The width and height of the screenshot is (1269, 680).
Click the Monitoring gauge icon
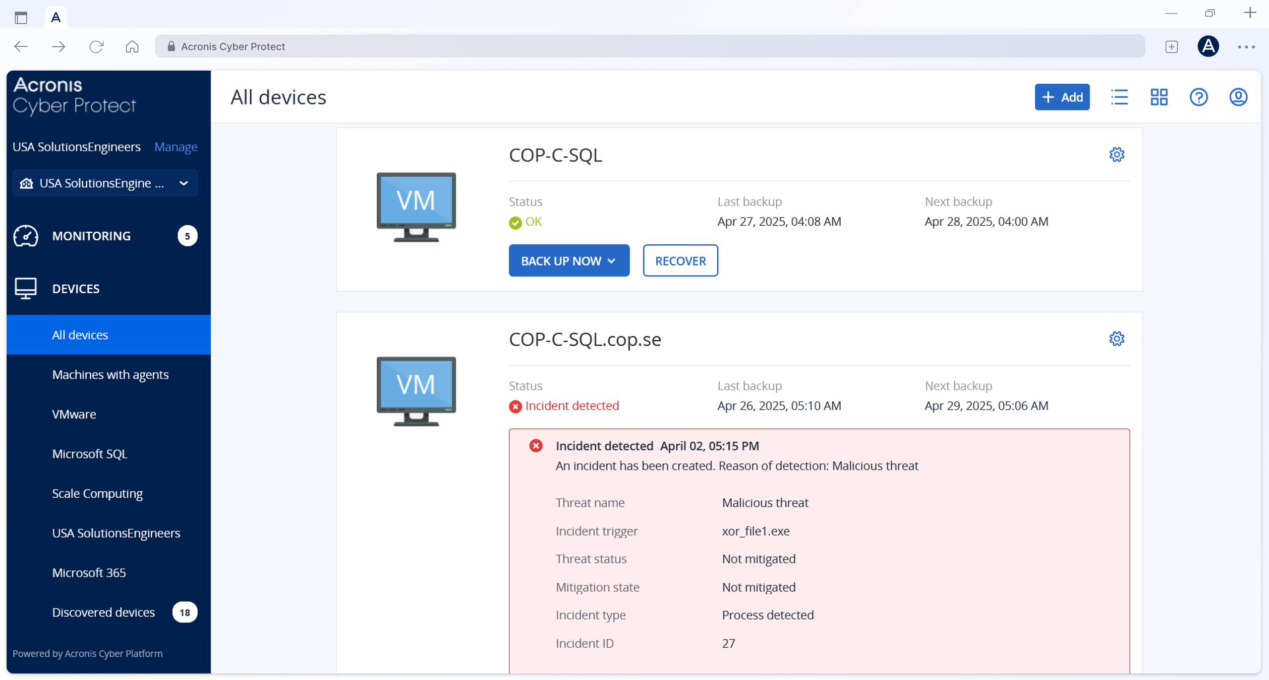[x=26, y=236]
